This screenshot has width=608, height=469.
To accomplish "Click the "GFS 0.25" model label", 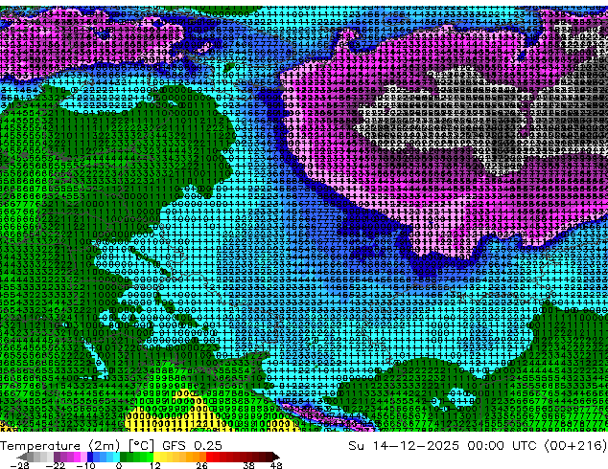I will point(192,446).
